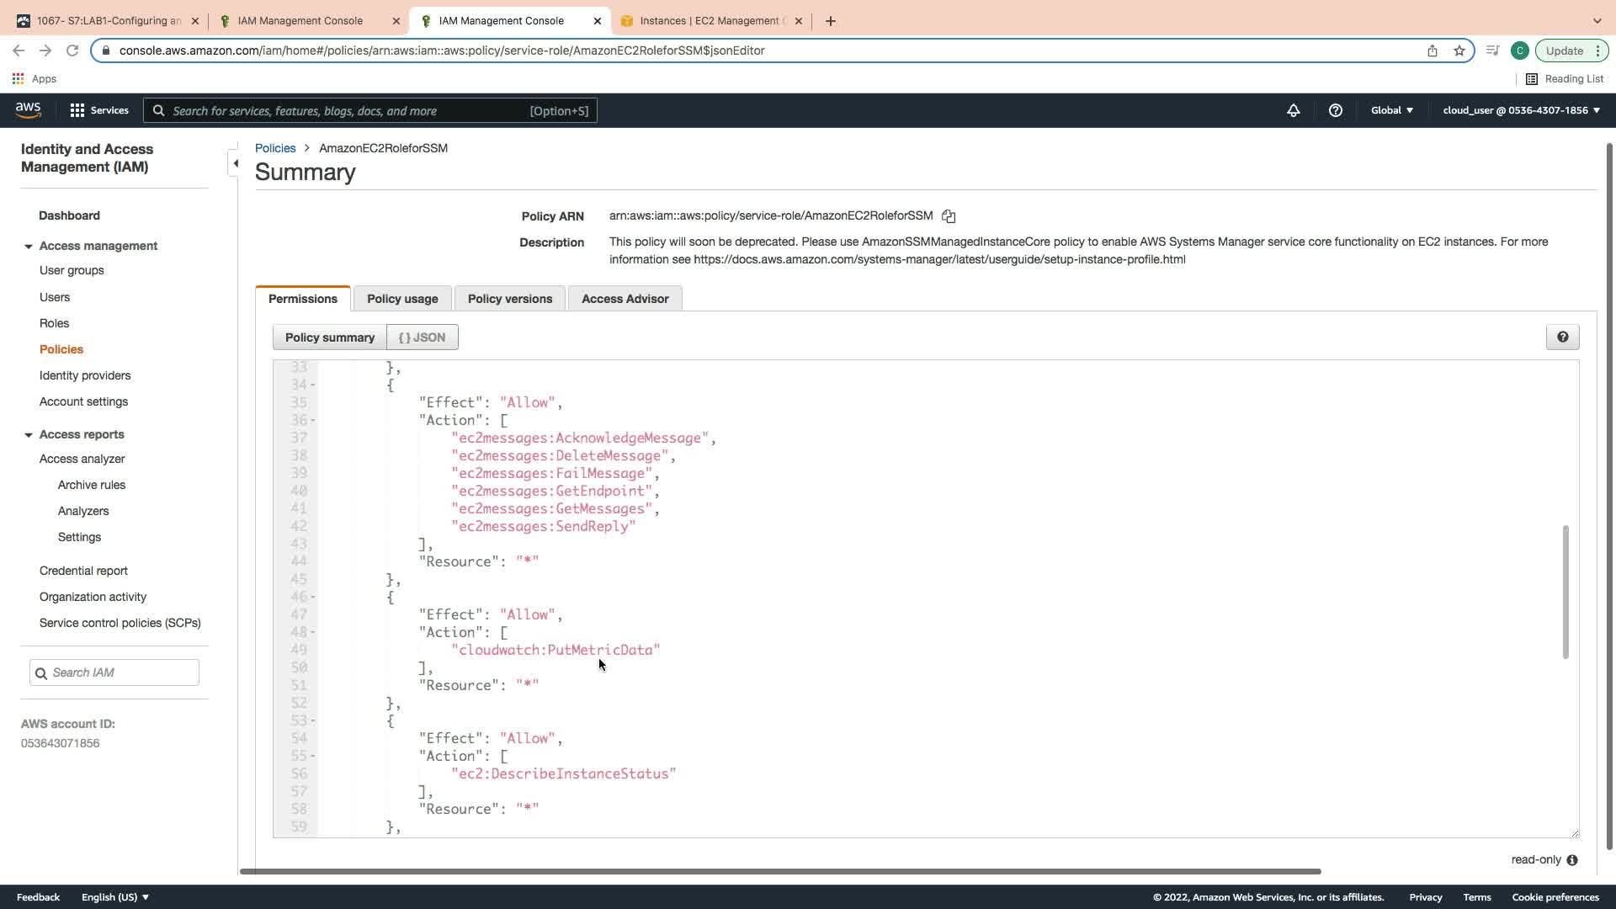The width and height of the screenshot is (1616, 909).
Task: Copy the Policy ARN with copy icon
Action: click(x=949, y=216)
